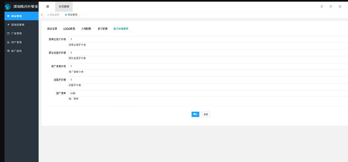This screenshot has height=162, width=348.
Task: Collapse sidebar via the top menu icon
Action: point(47,7)
